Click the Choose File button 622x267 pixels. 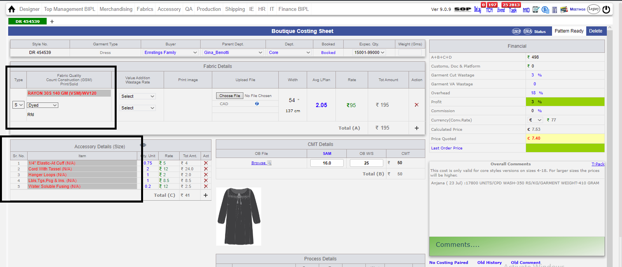click(230, 95)
